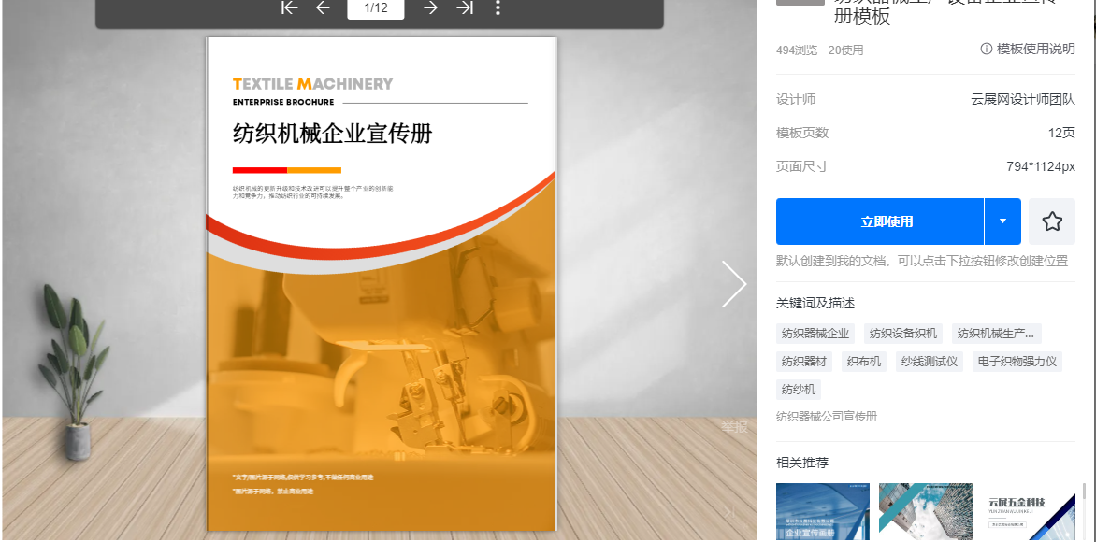This screenshot has height=542, width=1096.
Task: Select keyword tag 纺织机械生产...
Action: (x=996, y=334)
